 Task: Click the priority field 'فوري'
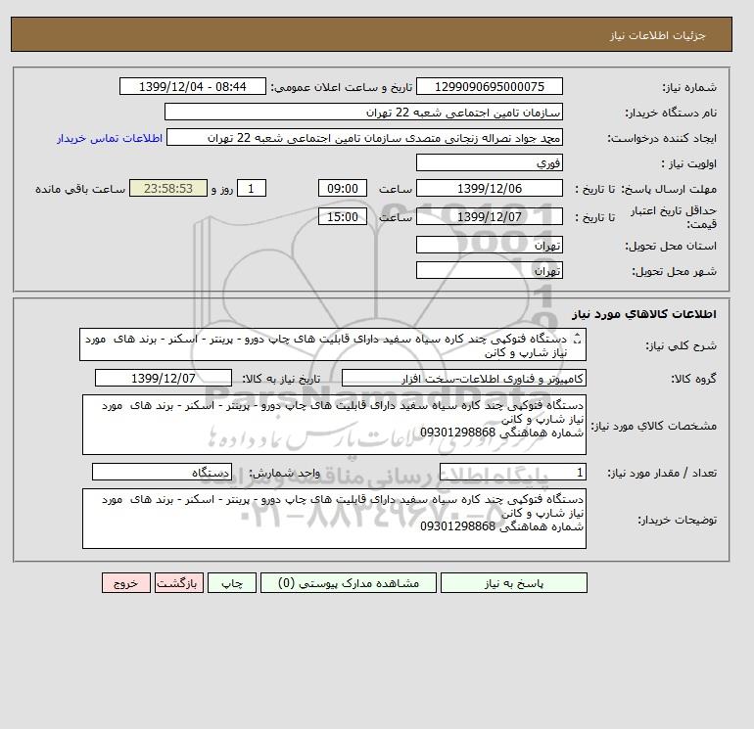click(x=489, y=162)
